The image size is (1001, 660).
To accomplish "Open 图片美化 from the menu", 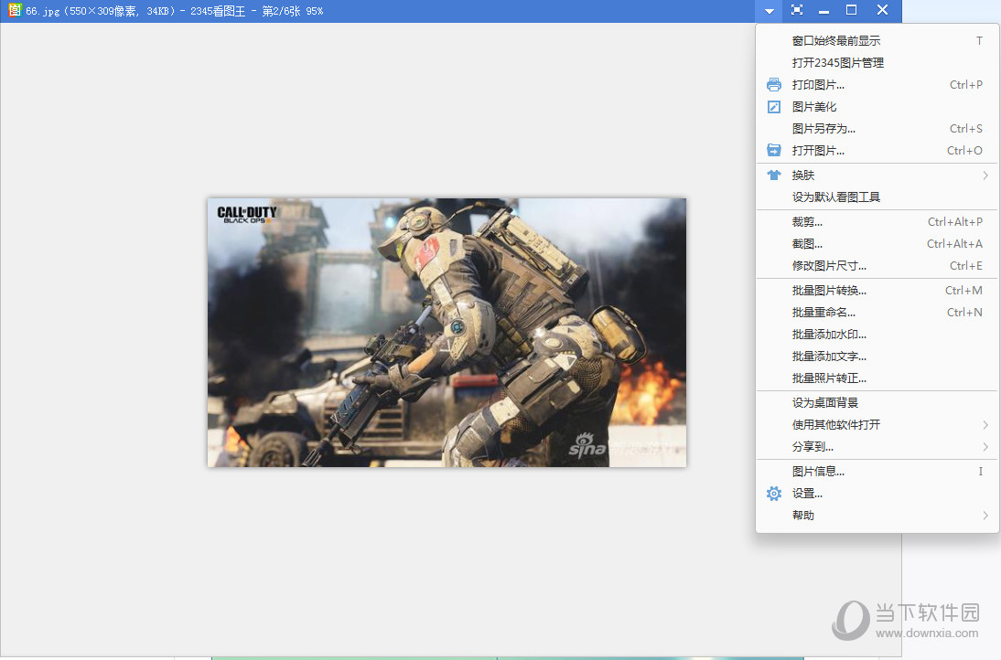I will [x=877, y=106].
